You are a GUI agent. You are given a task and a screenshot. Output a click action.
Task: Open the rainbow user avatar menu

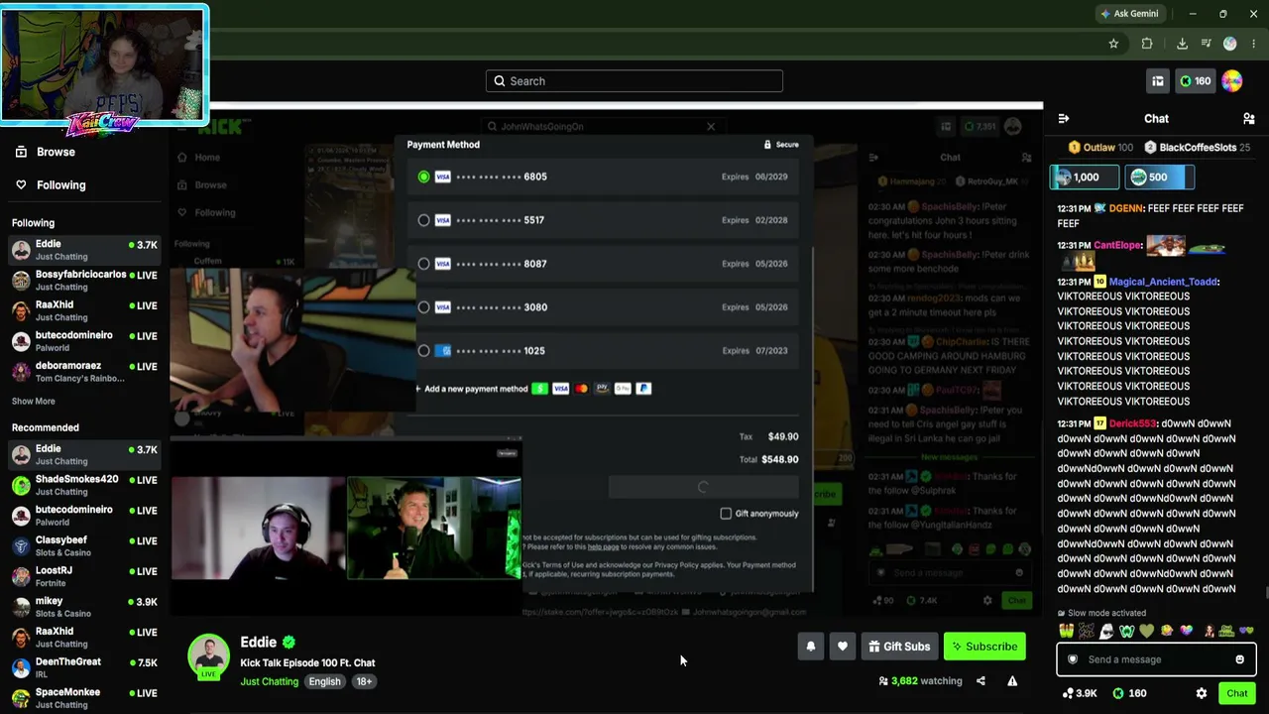click(1232, 81)
